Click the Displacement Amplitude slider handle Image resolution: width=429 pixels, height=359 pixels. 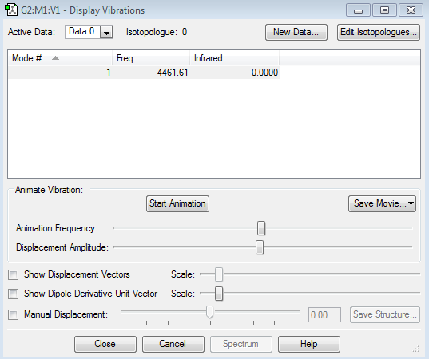point(260,247)
